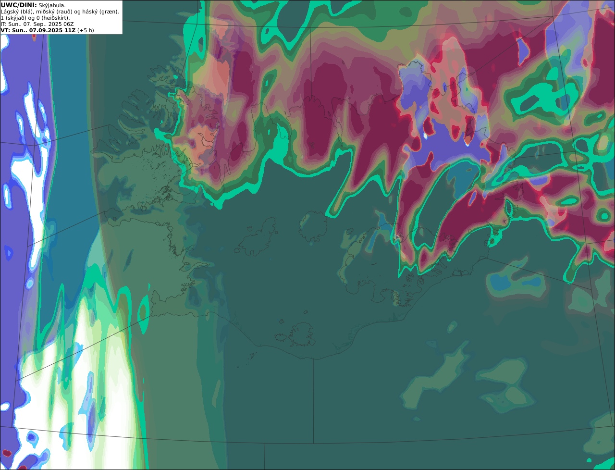Click the 'UWC/DINI: Skýjahula.' title line
Image resolution: width=615 pixels, height=470 pixels.
coord(33,5)
